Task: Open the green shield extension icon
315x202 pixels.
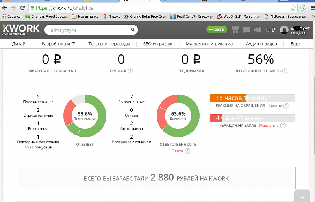Action: click(303, 8)
